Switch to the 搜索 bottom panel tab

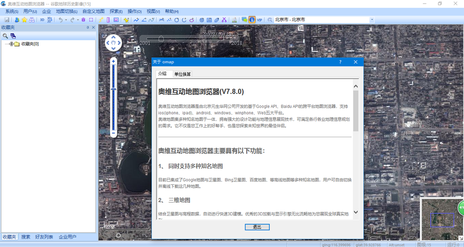click(x=26, y=237)
